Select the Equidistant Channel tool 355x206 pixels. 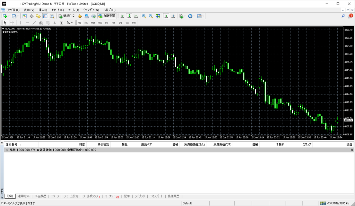[41, 23]
